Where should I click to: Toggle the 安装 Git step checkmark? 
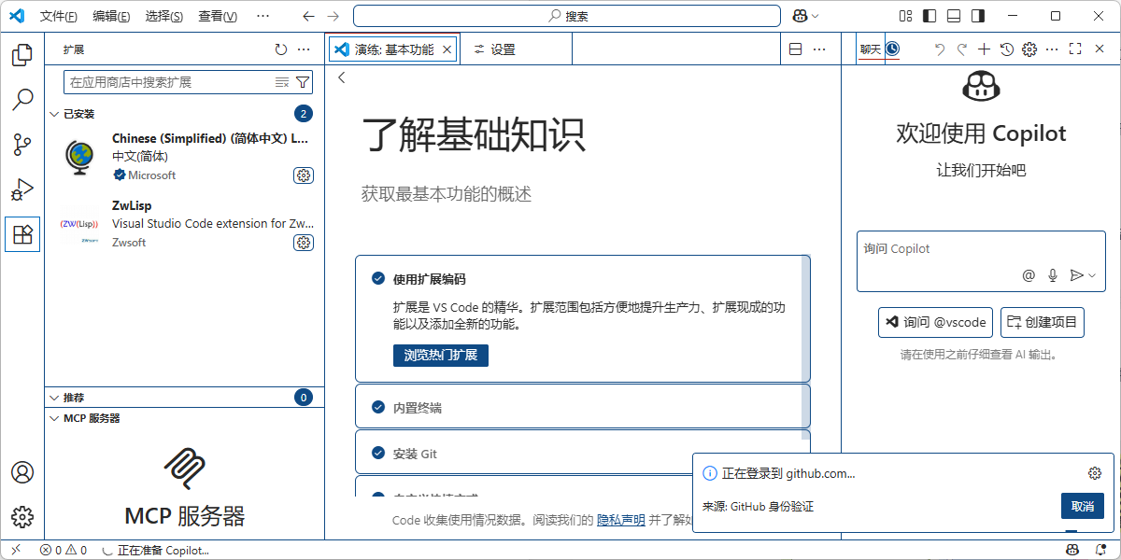(378, 453)
